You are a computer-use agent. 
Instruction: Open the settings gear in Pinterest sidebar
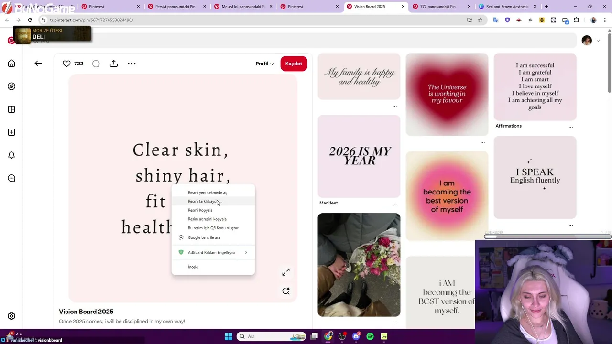pyautogui.click(x=11, y=316)
